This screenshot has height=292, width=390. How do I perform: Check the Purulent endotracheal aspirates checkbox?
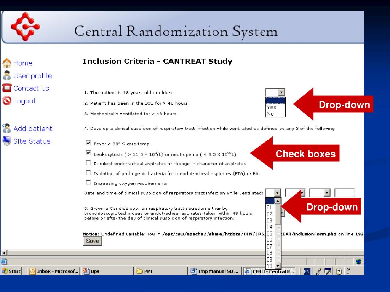click(88, 163)
